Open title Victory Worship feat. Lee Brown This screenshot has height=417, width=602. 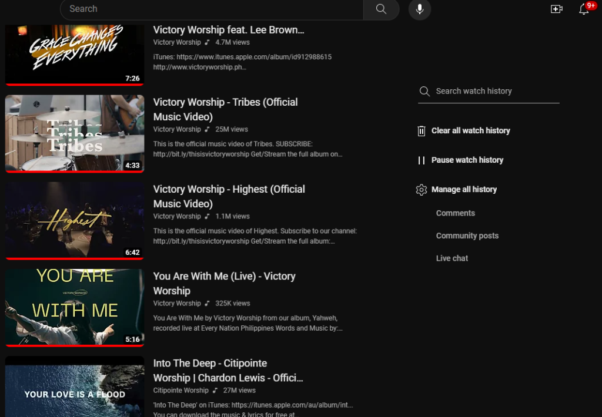(229, 30)
